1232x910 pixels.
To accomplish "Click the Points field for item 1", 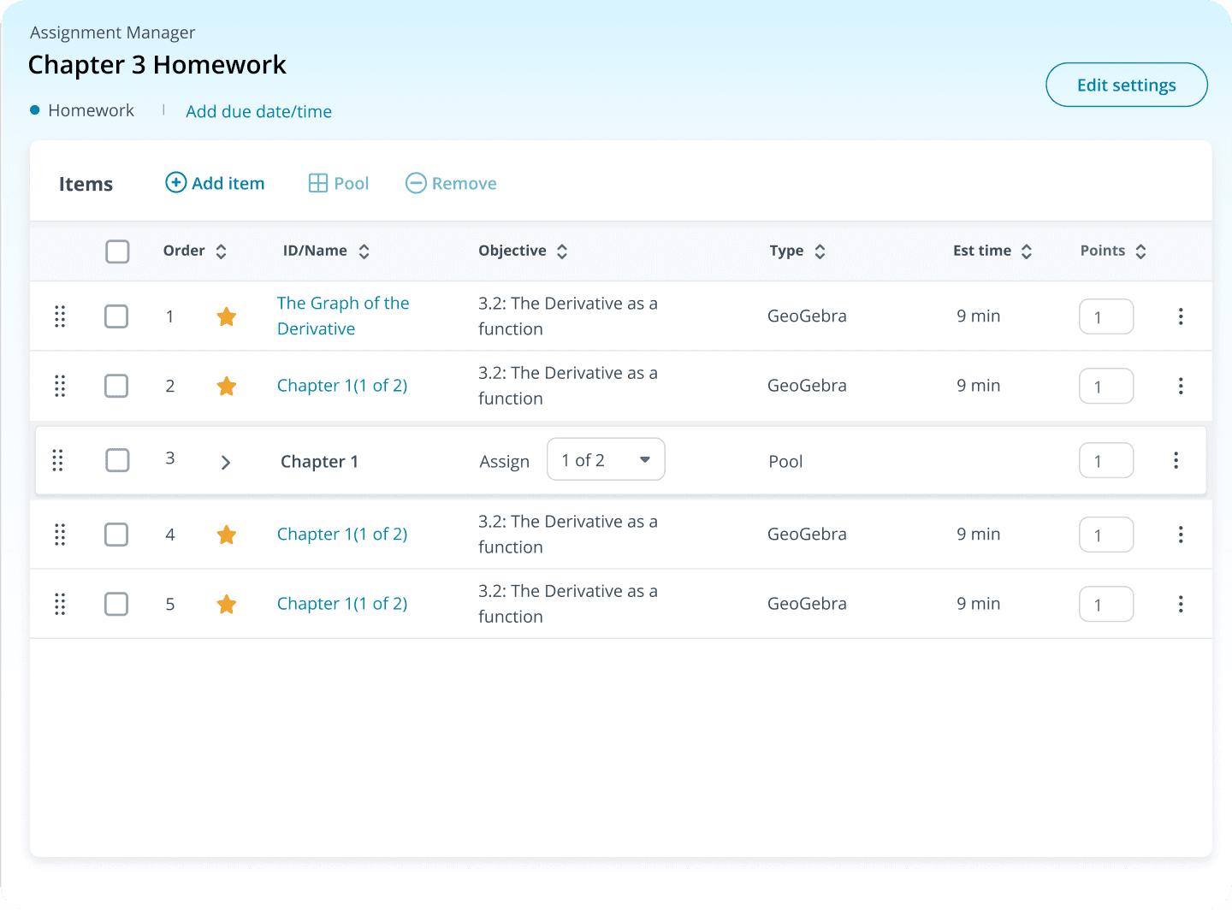I will pos(1106,316).
